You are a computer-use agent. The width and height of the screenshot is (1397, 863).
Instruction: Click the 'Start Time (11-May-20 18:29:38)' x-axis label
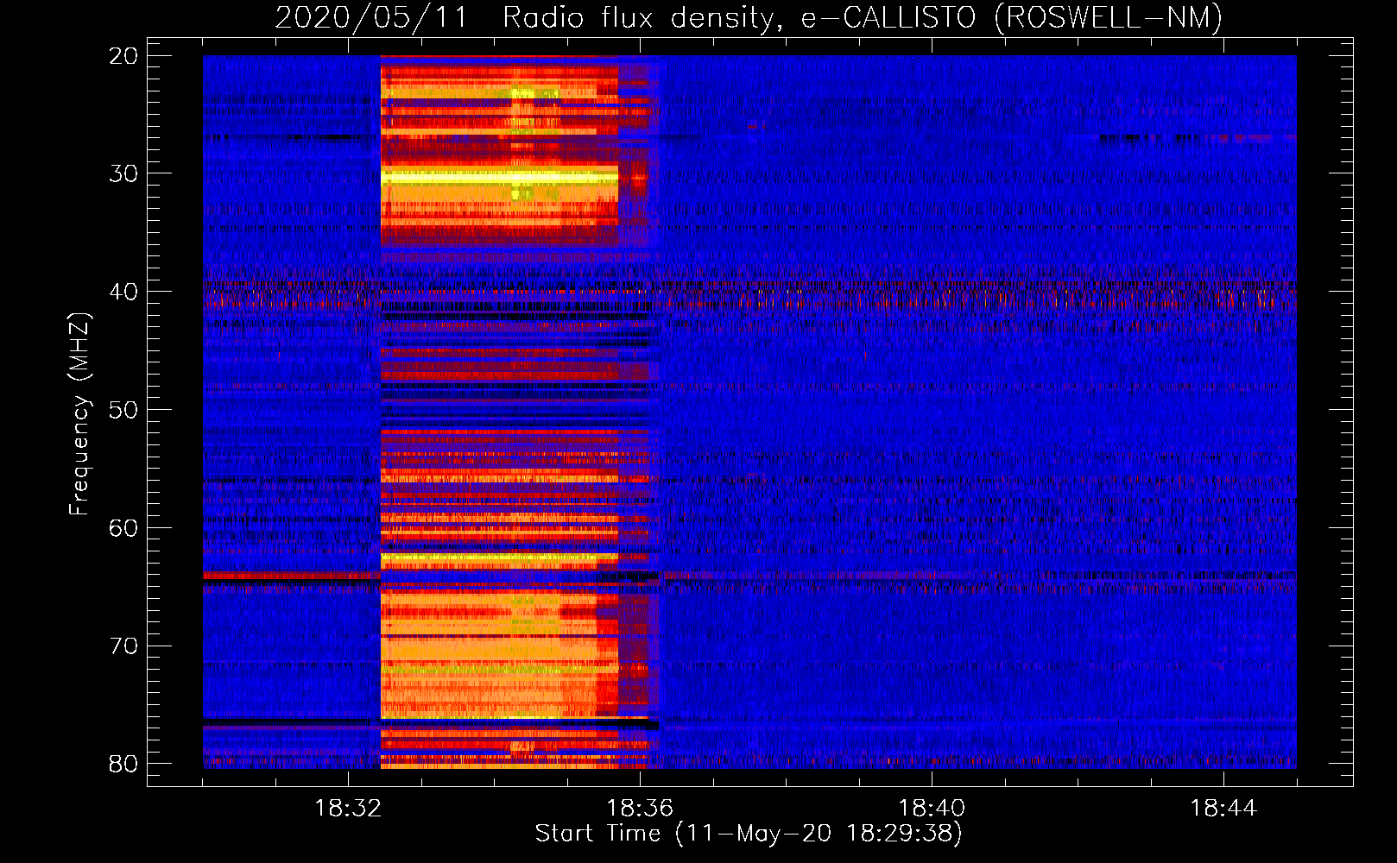click(x=749, y=834)
